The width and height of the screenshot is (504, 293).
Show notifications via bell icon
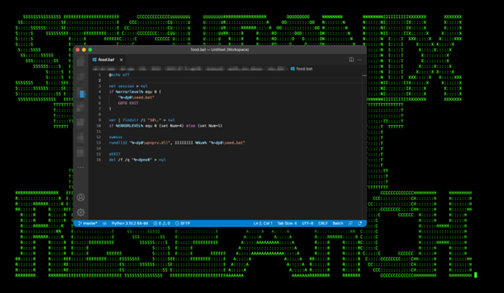[x=360, y=224]
